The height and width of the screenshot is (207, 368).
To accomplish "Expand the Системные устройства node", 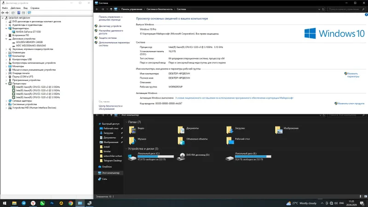I will click(6, 104).
